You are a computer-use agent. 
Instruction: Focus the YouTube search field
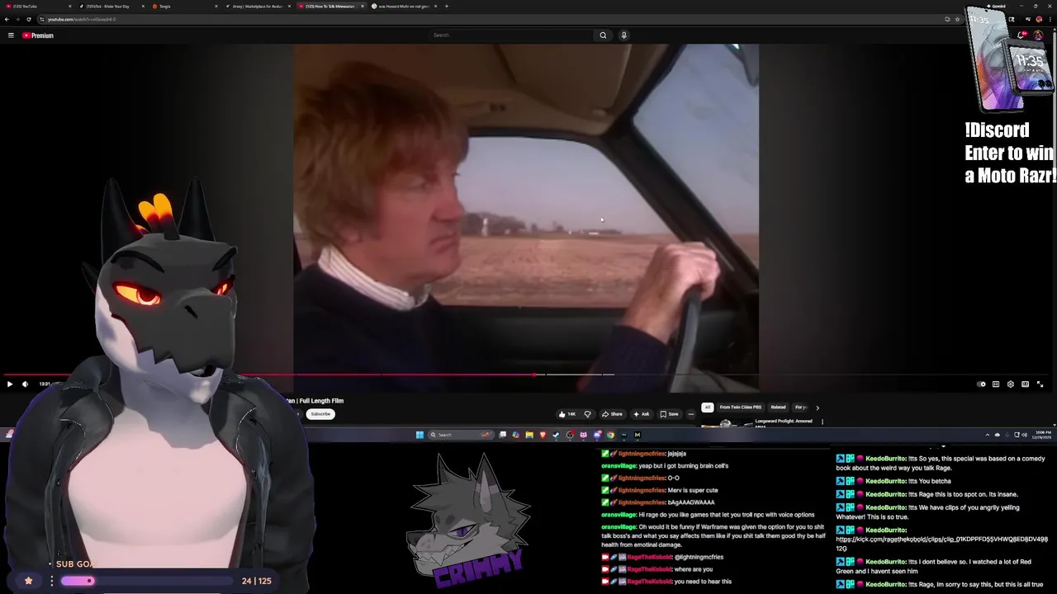[x=511, y=35]
